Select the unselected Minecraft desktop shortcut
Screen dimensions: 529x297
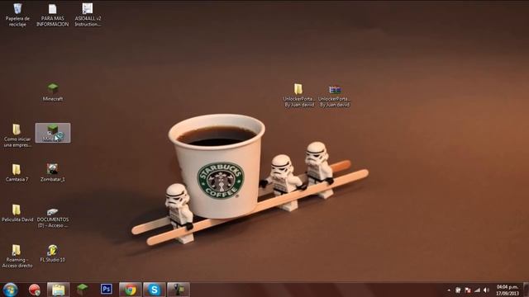point(53,92)
